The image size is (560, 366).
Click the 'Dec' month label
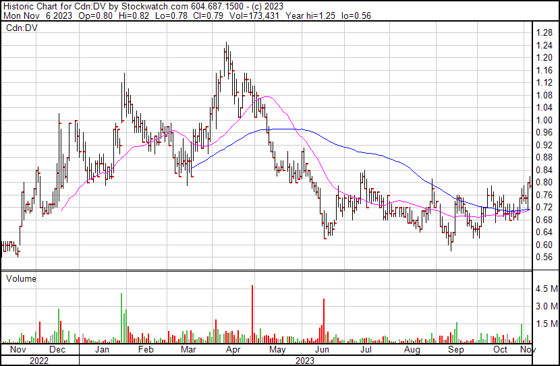pos(57,349)
